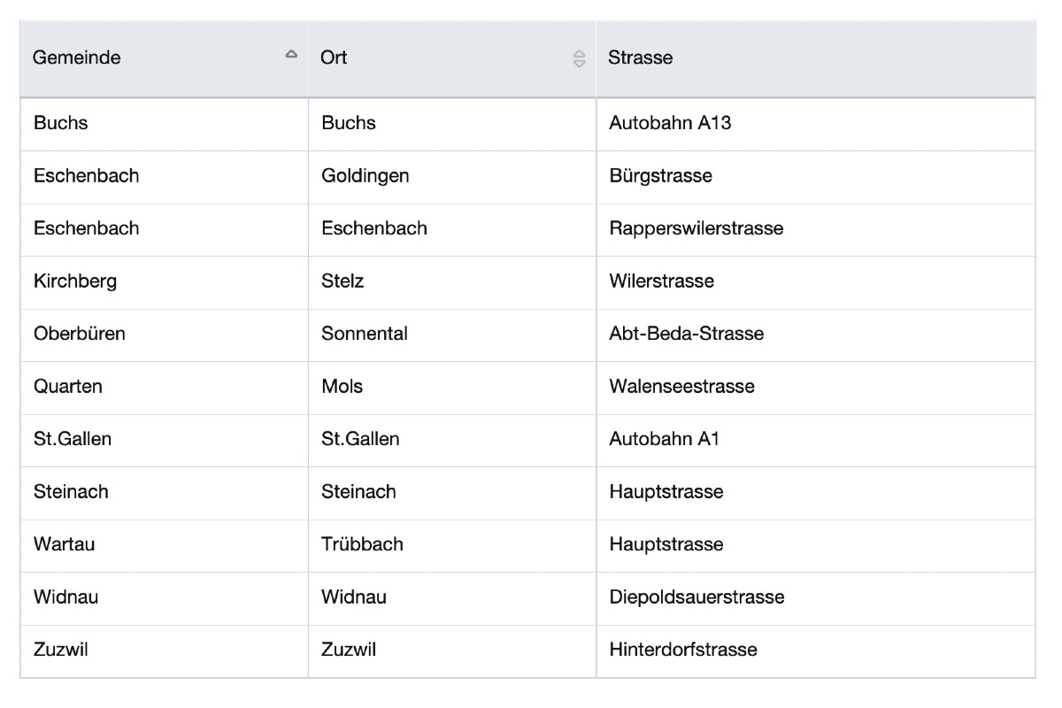Click the Kirchberg row cell
This screenshot has width=1062, height=708.
(x=75, y=281)
